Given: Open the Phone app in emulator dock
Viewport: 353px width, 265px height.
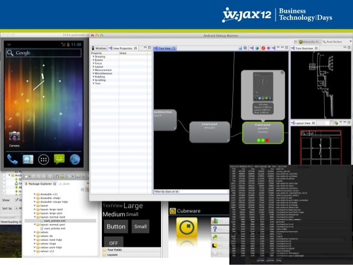Looking at the screenshot, I should pos(12,159).
